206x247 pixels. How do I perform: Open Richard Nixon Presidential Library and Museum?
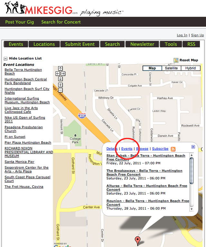pos(29,152)
